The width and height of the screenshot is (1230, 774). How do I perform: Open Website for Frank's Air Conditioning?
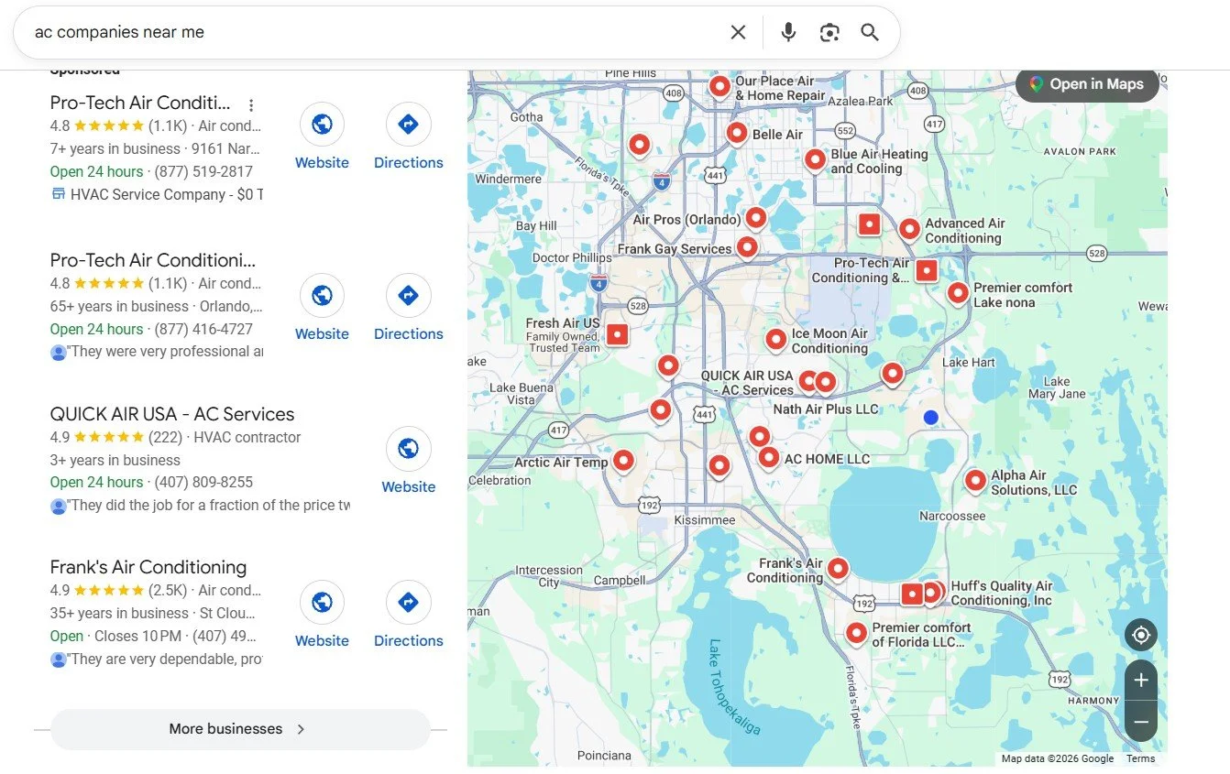point(322,615)
